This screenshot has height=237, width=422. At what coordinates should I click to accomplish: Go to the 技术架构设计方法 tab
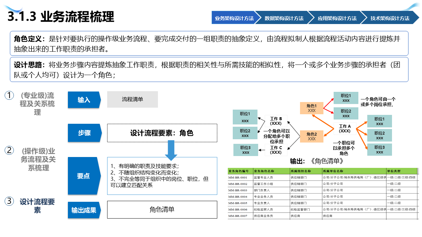pyautogui.click(x=390, y=18)
